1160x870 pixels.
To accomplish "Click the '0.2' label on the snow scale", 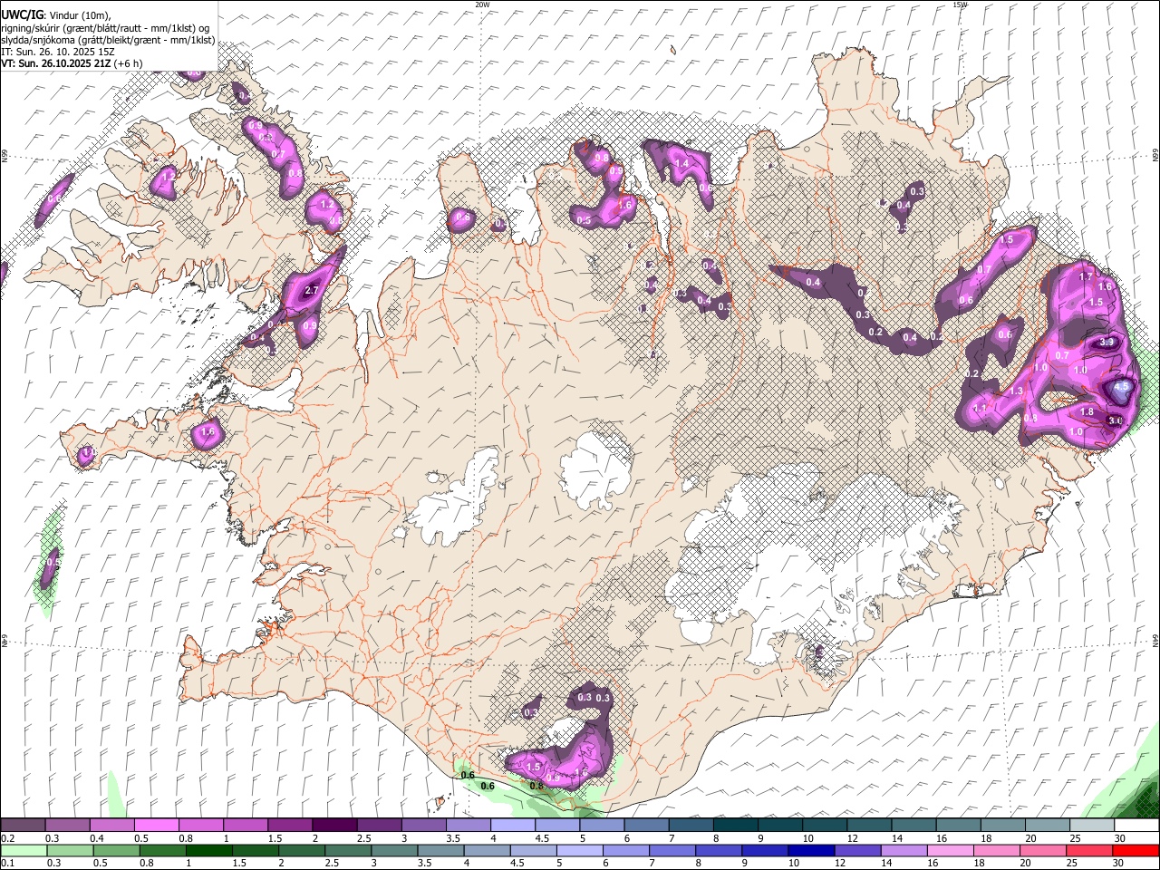I will (8, 838).
